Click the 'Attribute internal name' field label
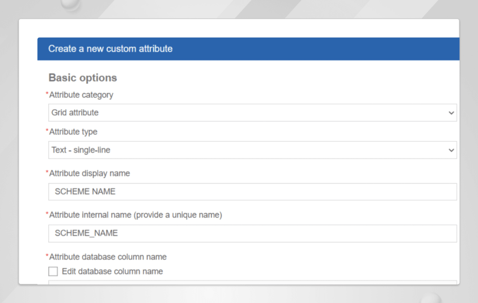 [x=135, y=215]
